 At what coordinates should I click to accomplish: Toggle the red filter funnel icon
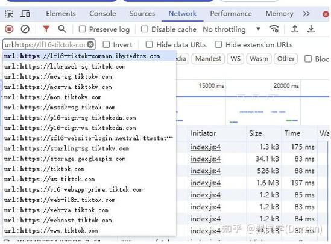pos(46,29)
